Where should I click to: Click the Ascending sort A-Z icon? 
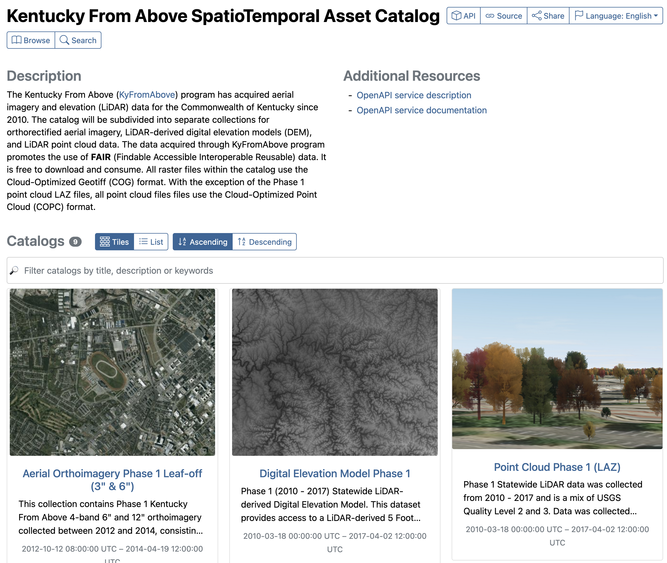pyautogui.click(x=182, y=242)
